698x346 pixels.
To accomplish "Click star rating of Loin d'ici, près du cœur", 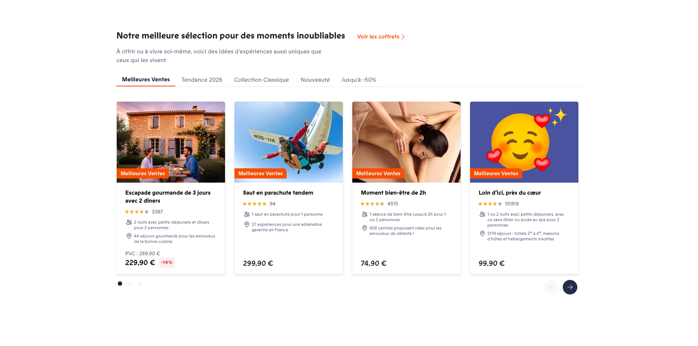I will [490, 204].
